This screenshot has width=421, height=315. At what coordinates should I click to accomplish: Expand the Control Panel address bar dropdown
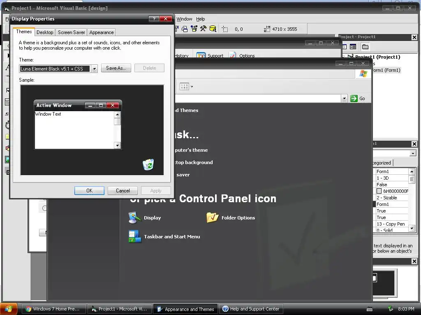pyautogui.click(x=344, y=98)
